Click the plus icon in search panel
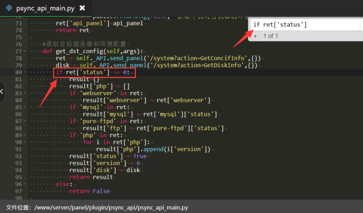Screen dimensions: 363x213 [x=255, y=36]
